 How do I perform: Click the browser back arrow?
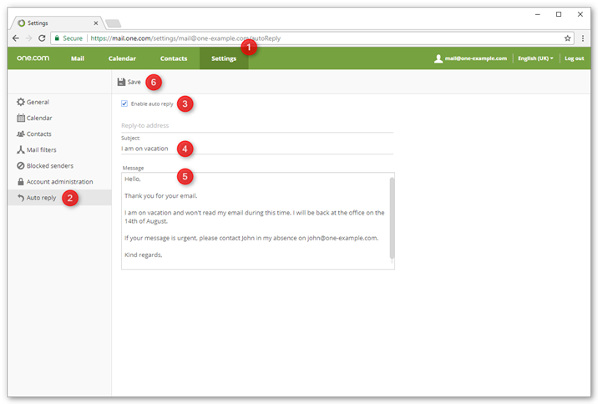click(16, 38)
